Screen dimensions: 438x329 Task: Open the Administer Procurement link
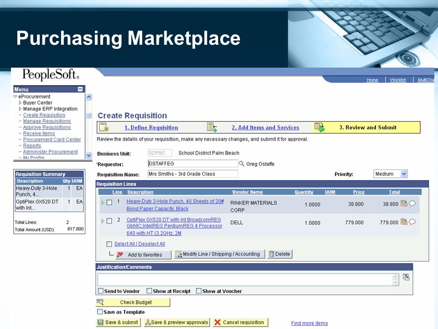50,152
